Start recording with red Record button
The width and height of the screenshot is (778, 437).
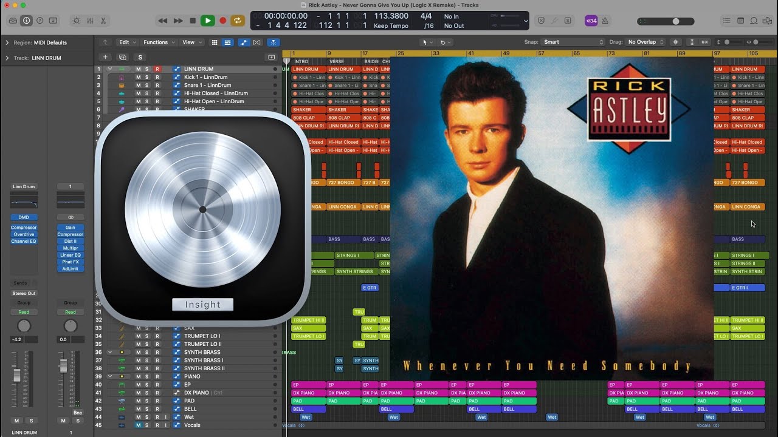(x=222, y=21)
